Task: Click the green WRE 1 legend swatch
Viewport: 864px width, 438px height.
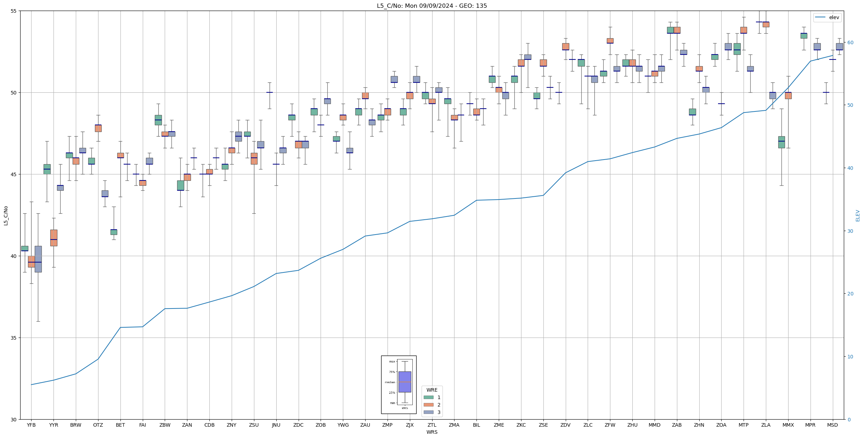Action: coord(428,397)
